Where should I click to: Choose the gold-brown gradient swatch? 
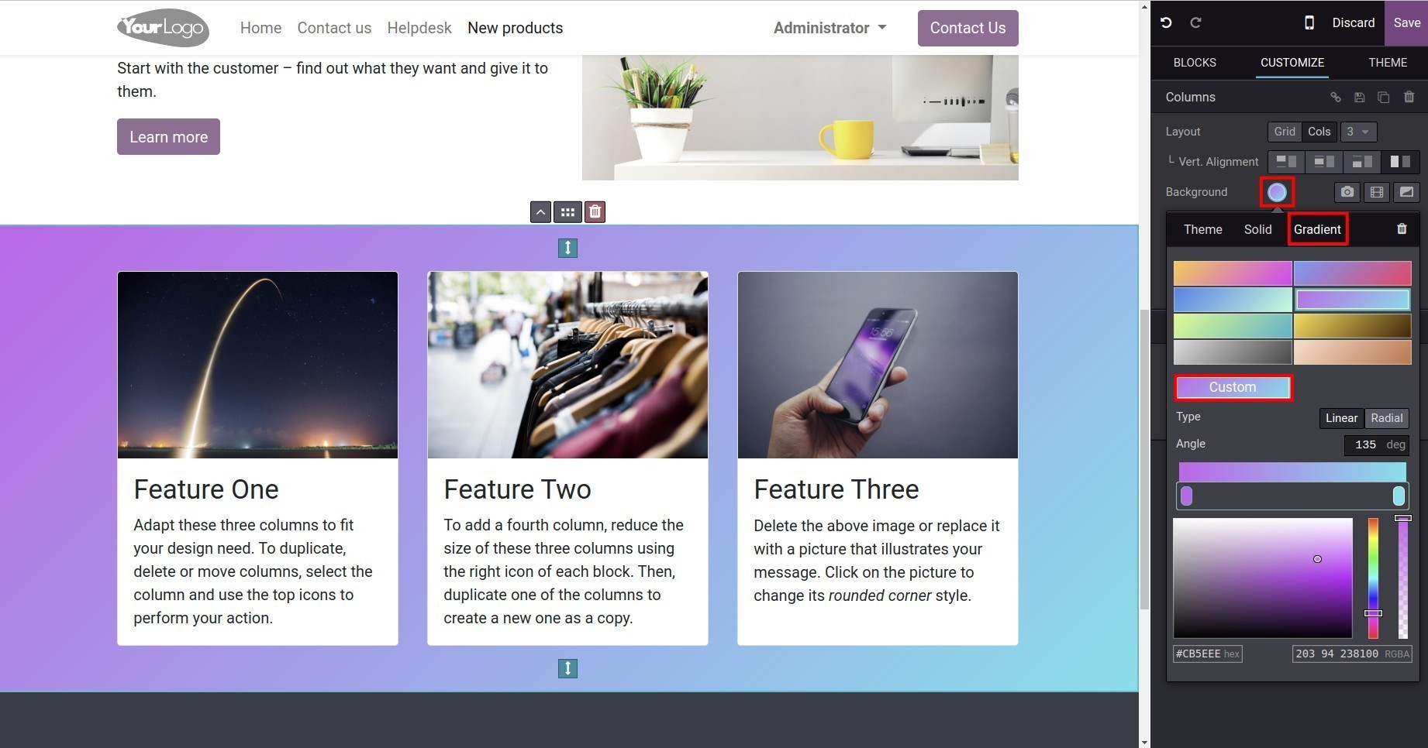pyautogui.click(x=1352, y=326)
